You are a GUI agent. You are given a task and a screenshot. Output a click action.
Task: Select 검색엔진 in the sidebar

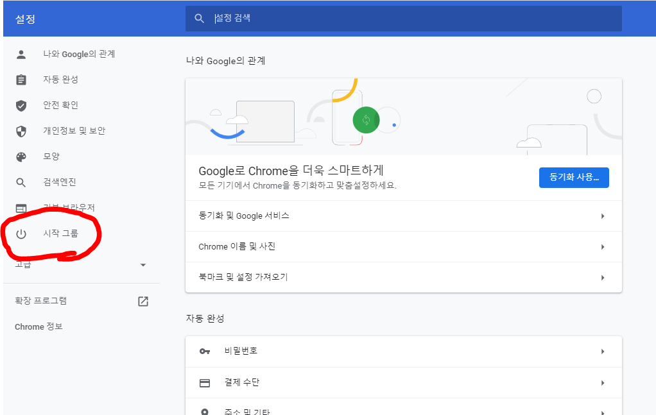coord(60,182)
